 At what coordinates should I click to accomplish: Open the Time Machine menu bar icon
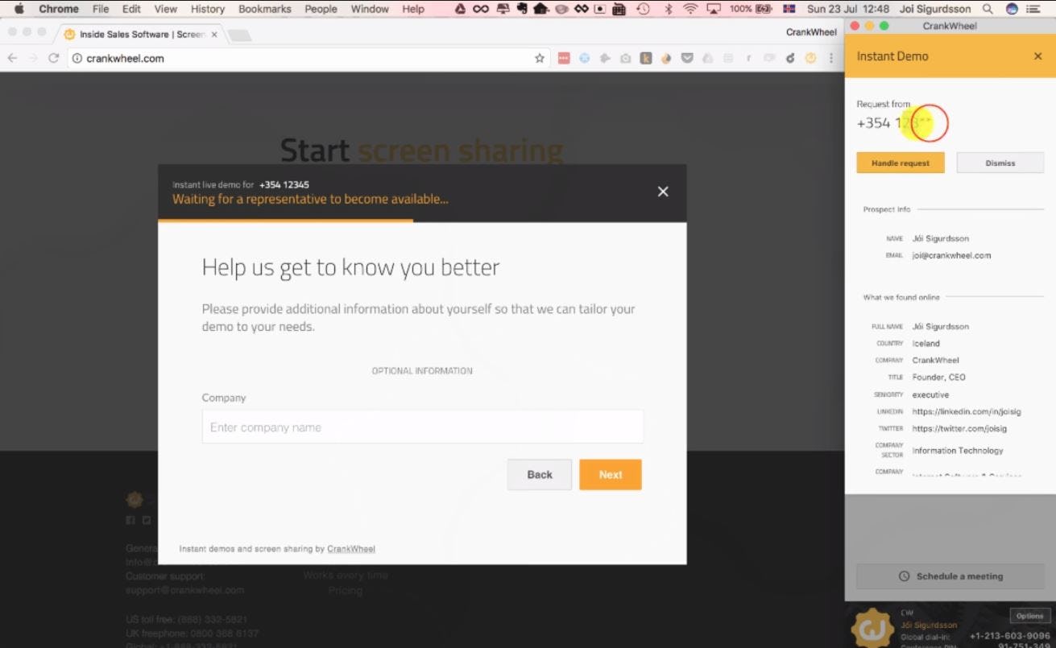[644, 9]
